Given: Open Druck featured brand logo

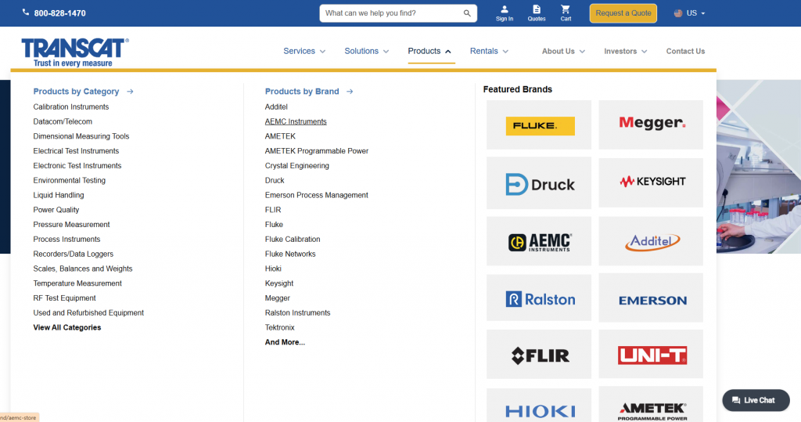Looking at the screenshot, I should point(539,183).
